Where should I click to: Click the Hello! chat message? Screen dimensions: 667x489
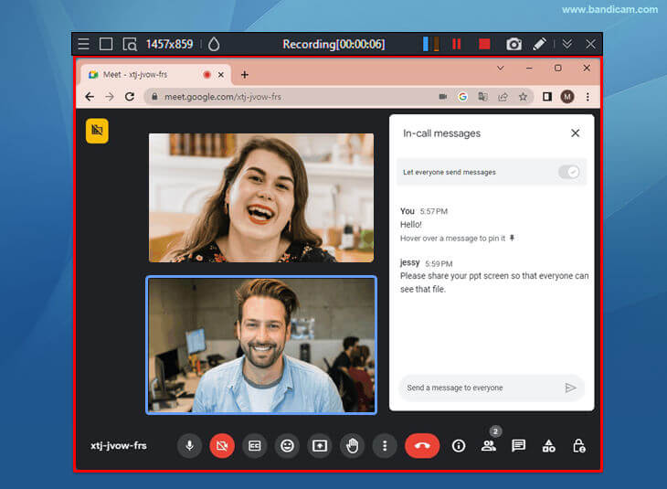(x=411, y=225)
